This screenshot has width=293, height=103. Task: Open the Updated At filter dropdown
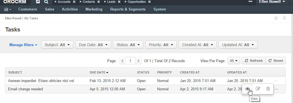pos(238,45)
